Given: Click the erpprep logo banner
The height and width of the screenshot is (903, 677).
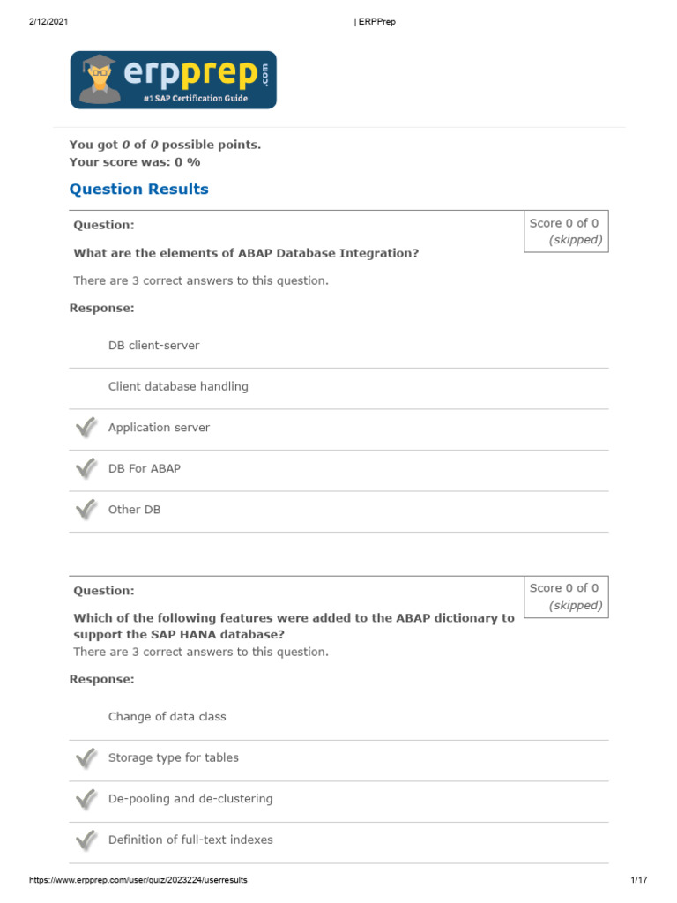Looking at the screenshot, I should coord(174,80).
